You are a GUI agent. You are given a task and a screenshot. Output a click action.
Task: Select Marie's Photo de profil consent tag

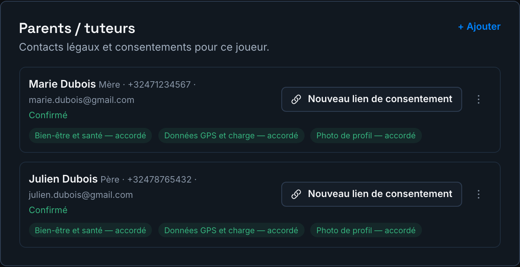click(x=366, y=136)
